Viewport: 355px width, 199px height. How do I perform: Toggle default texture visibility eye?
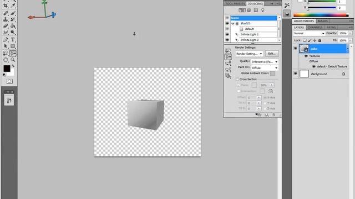[x=314, y=66]
